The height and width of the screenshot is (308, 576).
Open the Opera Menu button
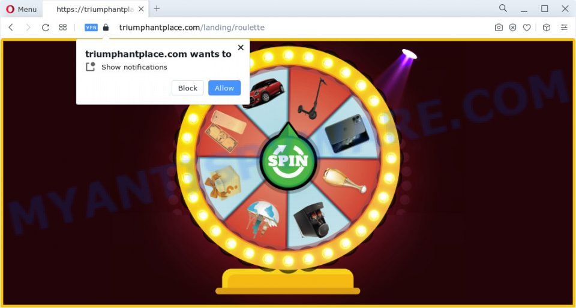coord(22,9)
